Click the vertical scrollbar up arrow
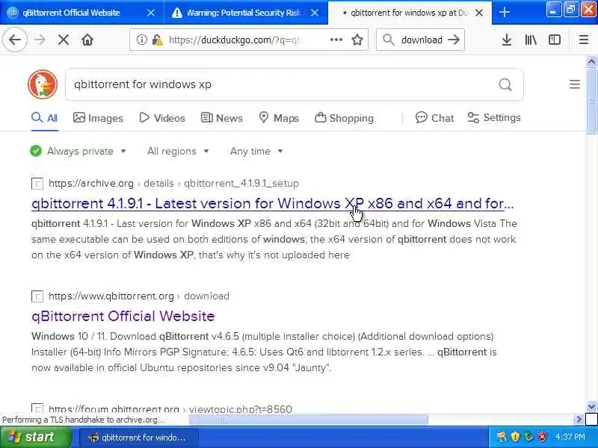Image resolution: width=598 pixels, height=448 pixels. 591,62
